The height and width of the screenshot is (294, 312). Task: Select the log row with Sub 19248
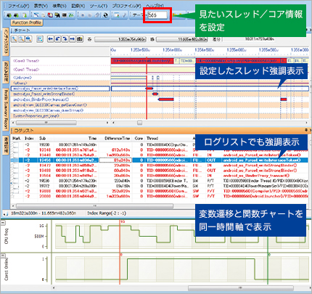pos(160,150)
